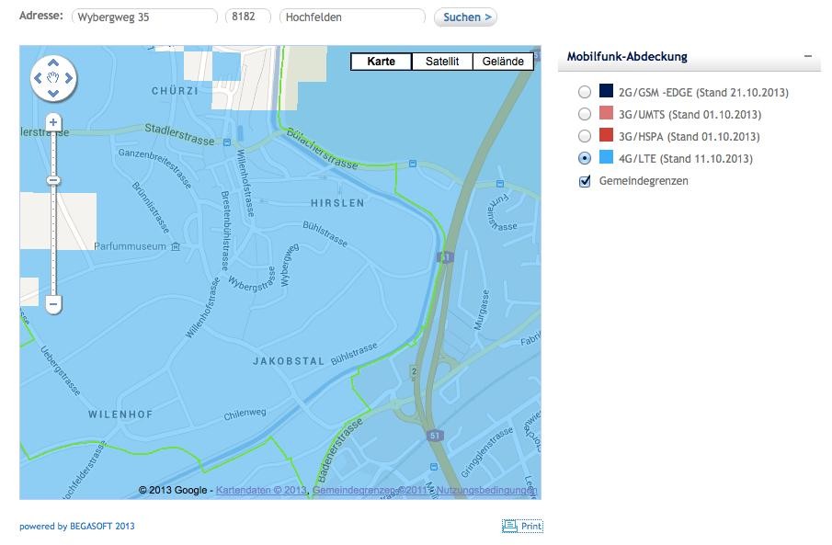Pan the map up with arrow control
The height and width of the screenshot is (545, 832).
click(x=53, y=64)
